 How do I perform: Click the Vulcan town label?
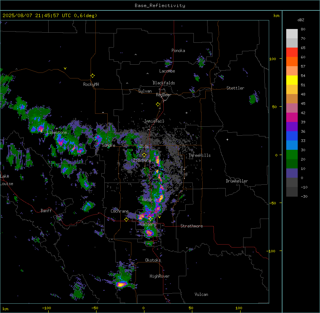coord(202,294)
